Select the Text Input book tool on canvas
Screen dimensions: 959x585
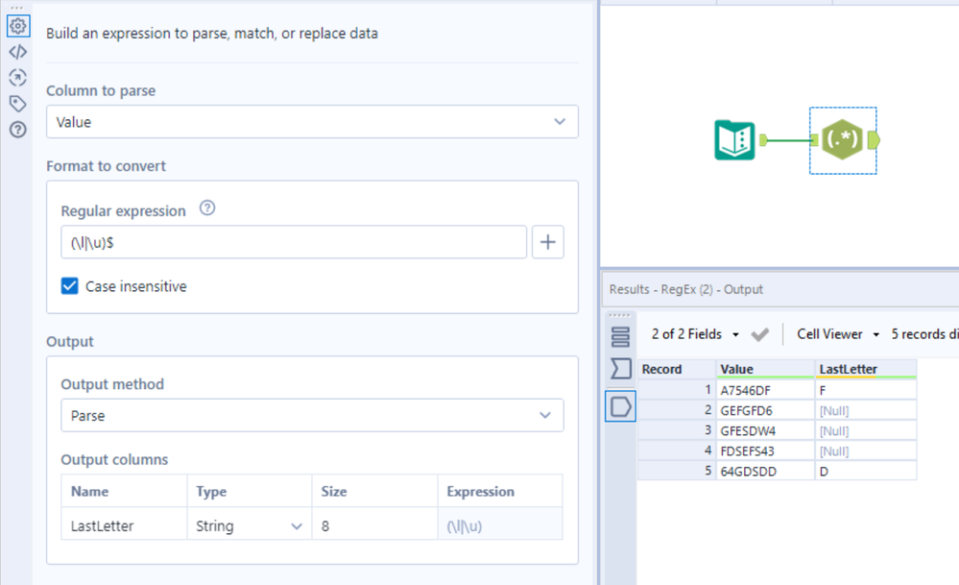point(734,140)
